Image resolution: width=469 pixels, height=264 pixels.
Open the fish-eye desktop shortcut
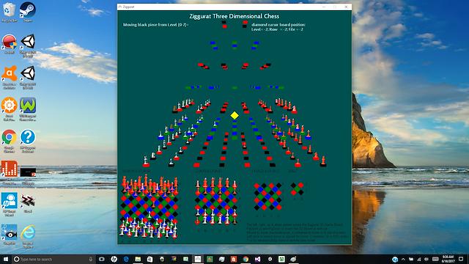click(10, 235)
